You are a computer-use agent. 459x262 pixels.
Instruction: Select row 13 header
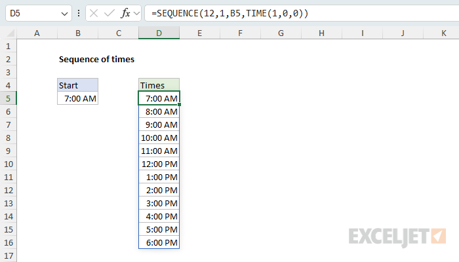click(8, 204)
